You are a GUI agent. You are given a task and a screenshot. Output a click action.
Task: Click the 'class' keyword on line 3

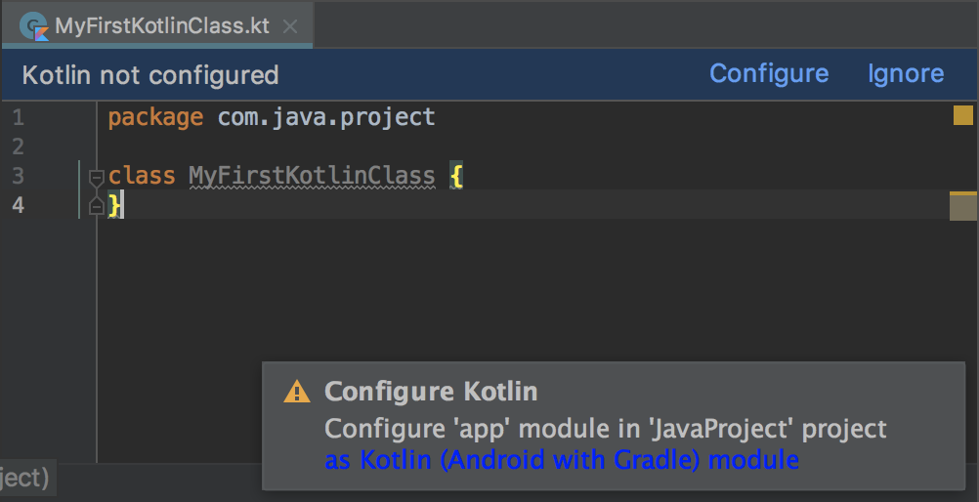pos(142,177)
